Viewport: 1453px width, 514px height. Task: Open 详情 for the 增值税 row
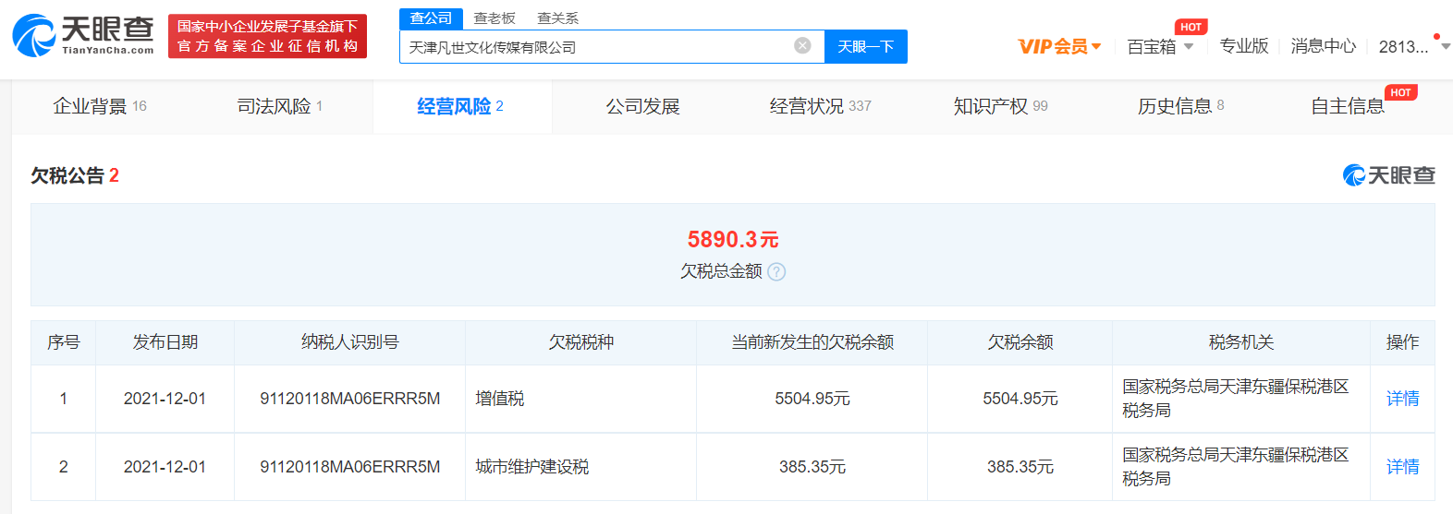tap(1402, 399)
